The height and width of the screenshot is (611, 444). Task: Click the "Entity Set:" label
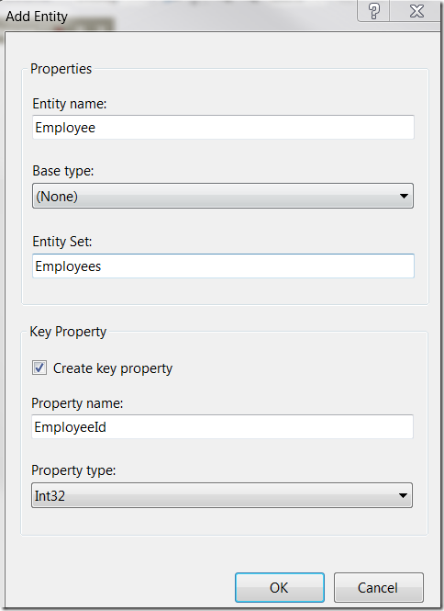pyautogui.click(x=62, y=242)
